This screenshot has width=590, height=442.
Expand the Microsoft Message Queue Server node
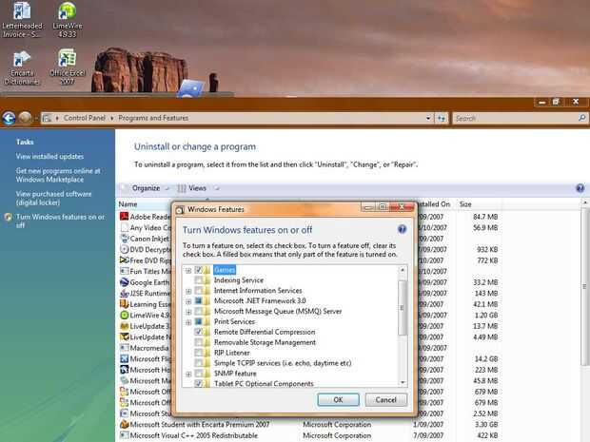pos(188,312)
